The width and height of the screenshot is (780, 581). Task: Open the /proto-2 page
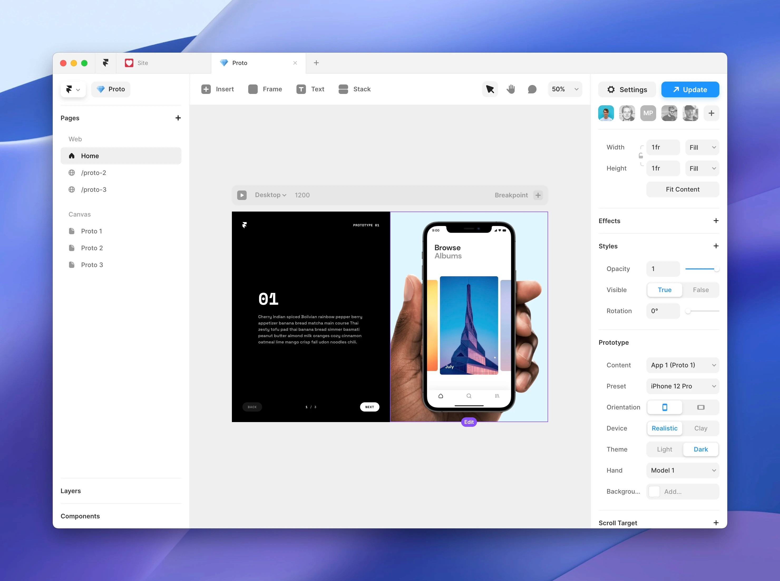(93, 173)
